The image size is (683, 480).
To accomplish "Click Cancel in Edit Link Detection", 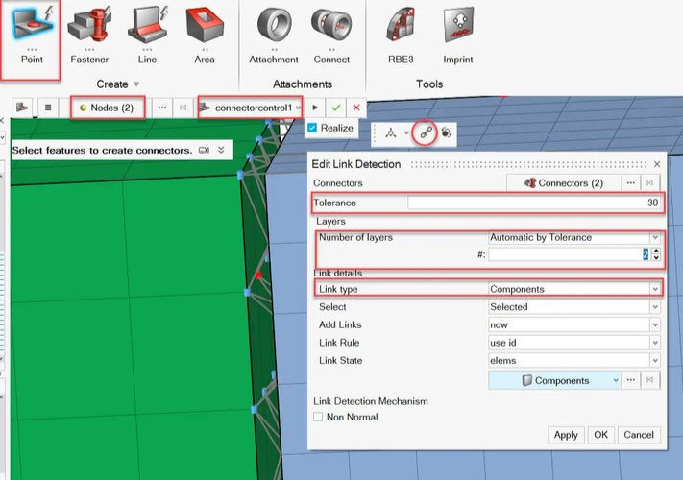I will click(638, 435).
